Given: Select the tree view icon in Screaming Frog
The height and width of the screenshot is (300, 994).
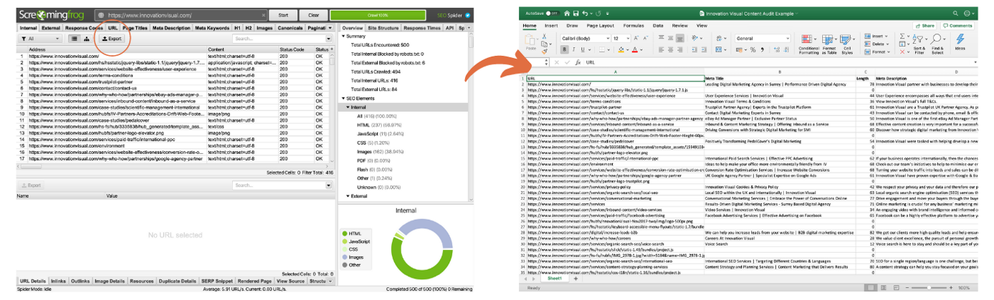Looking at the screenshot, I should [x=87, y=39].
